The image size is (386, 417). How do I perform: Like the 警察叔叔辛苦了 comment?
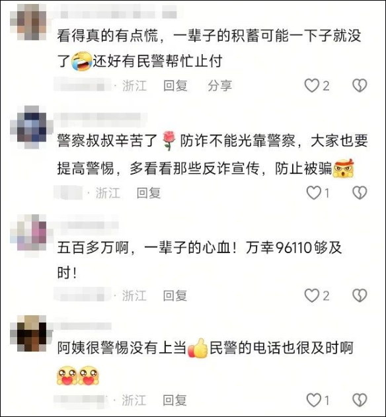point(314,193)
